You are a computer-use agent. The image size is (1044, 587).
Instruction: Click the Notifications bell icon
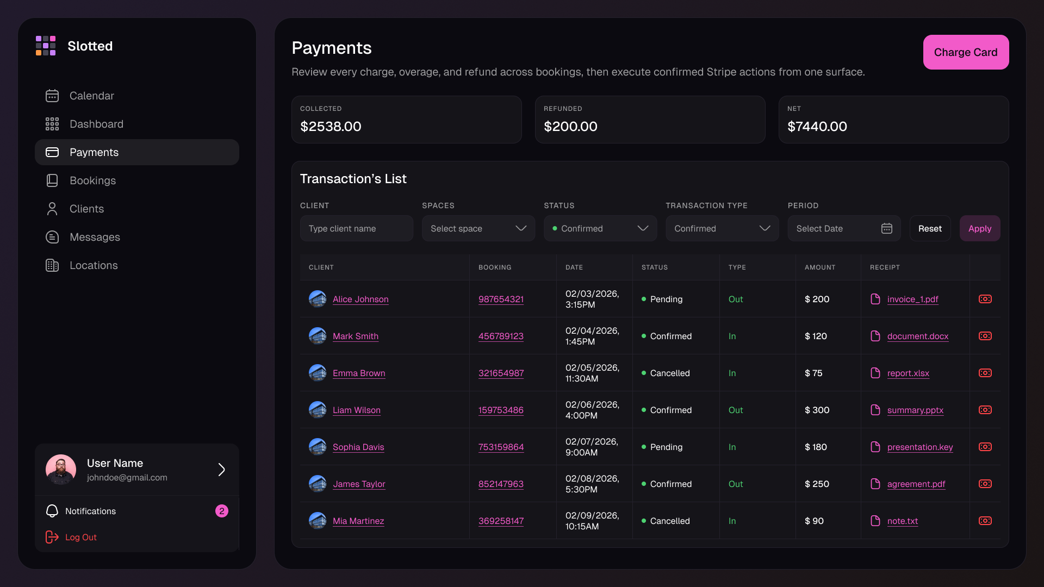pyautogui.click(x=52, y=511)
